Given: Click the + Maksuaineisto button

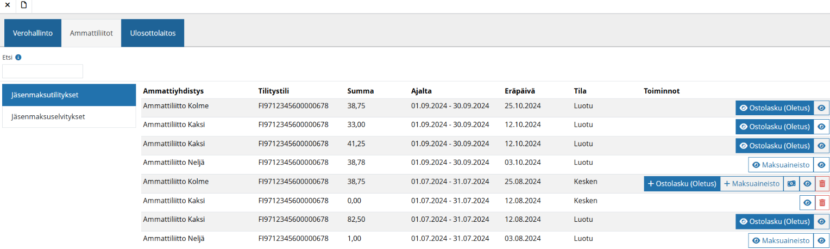Looking at the screenshot, I should 751,184.
